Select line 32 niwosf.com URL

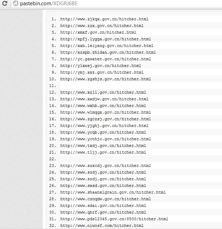[x=102, y=225]
